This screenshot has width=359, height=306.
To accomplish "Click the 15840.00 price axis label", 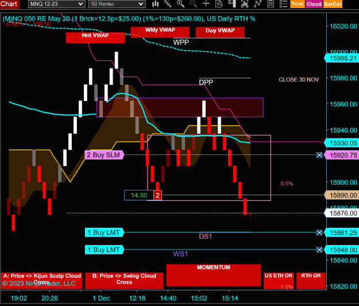I will coord(343,260).
